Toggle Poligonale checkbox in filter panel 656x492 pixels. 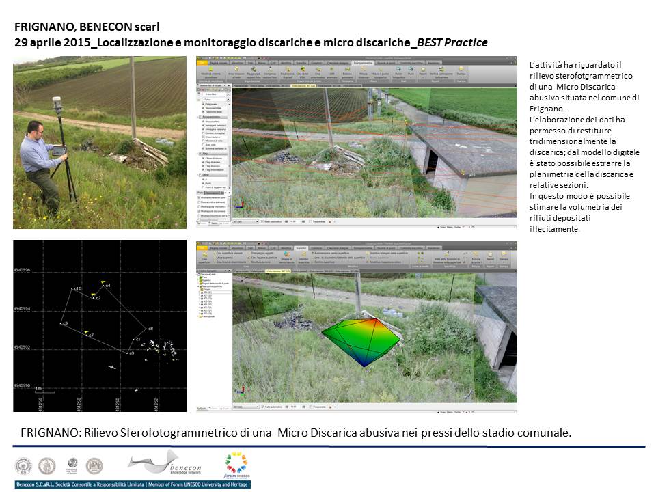coord(204,104)
